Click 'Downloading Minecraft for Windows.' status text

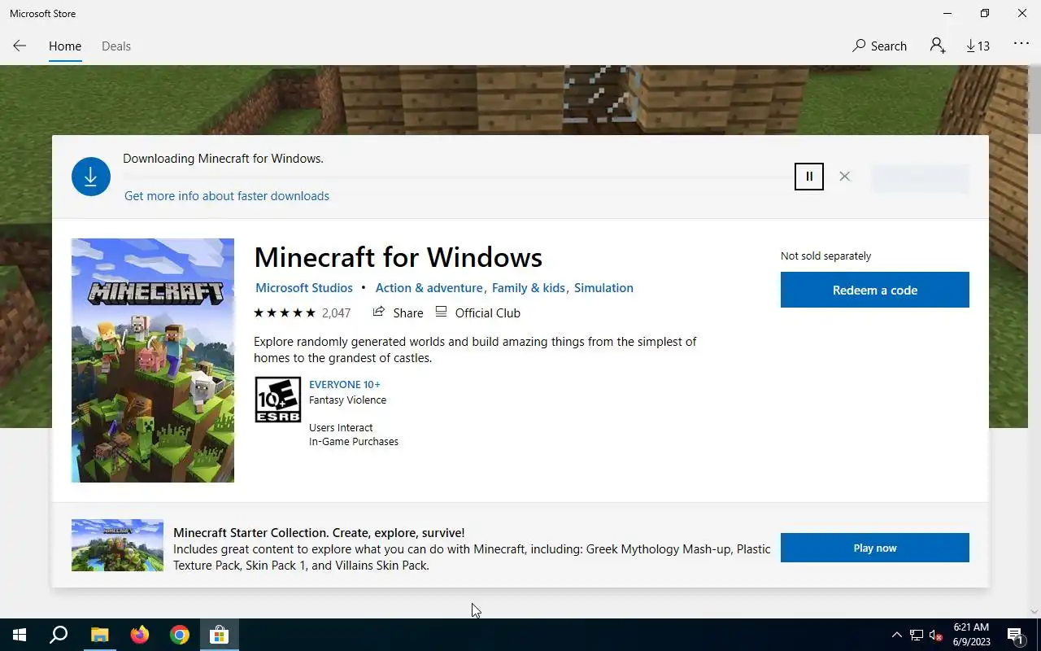pyautogui.click(x=223, y=159)
